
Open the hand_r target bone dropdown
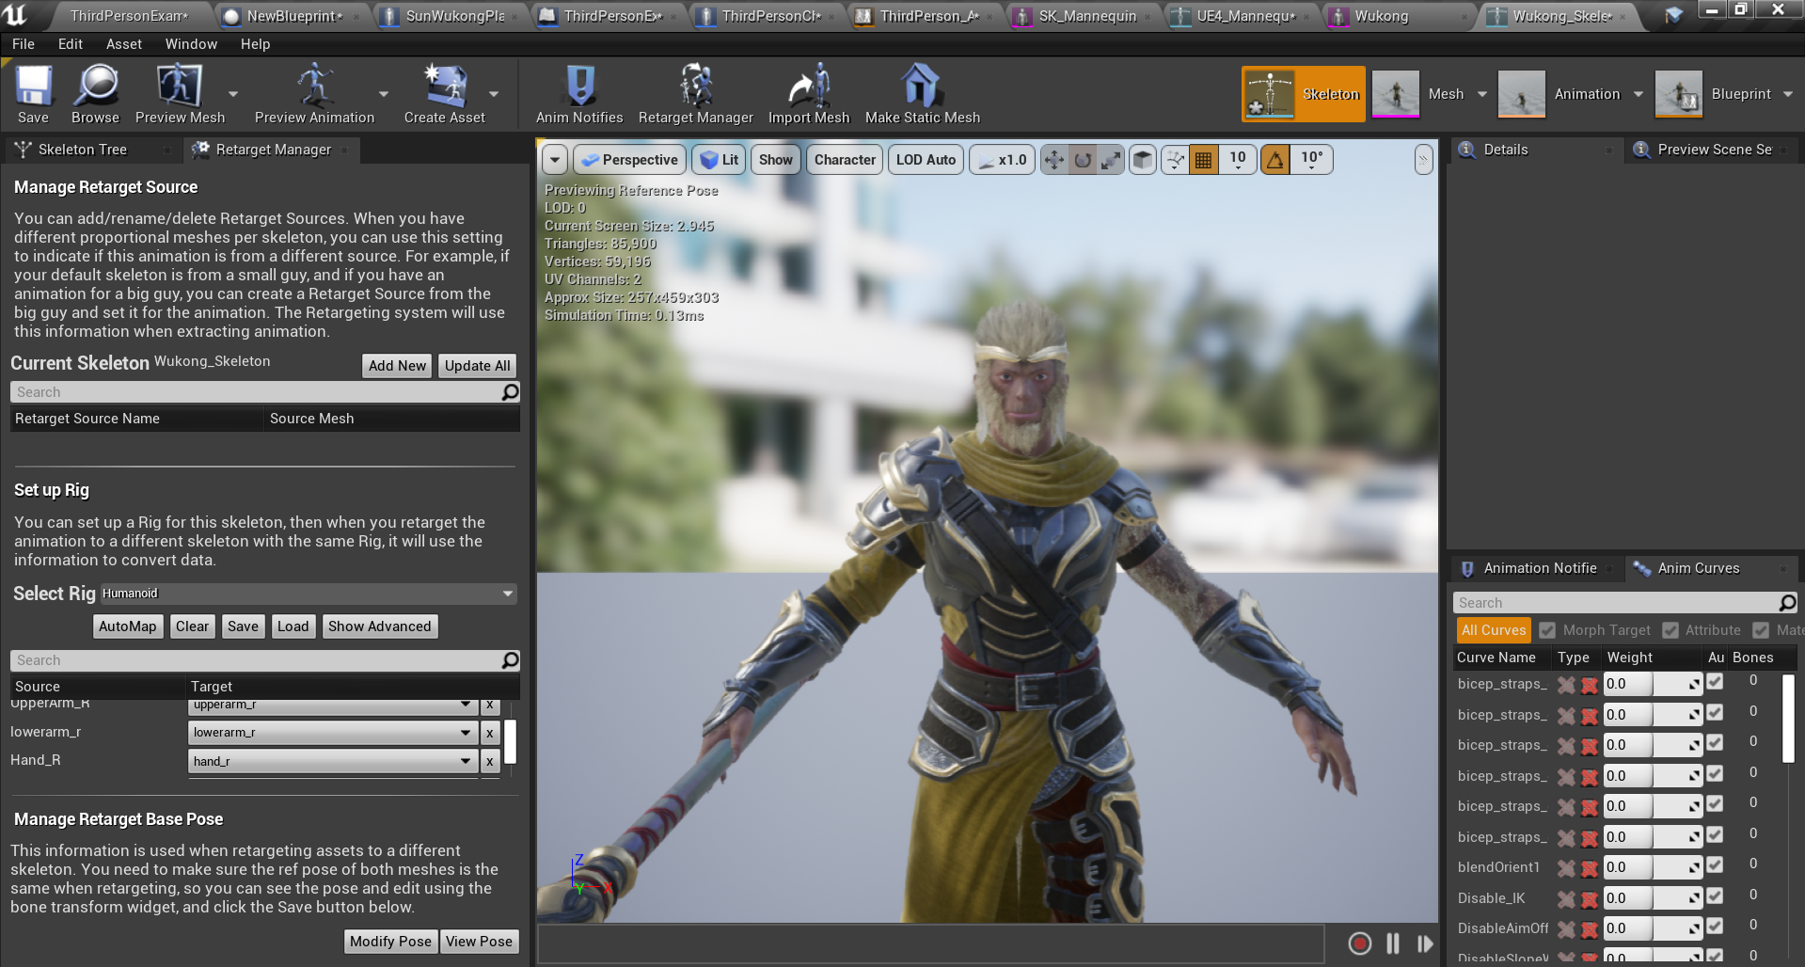pyautogui.click(x=332, y=761)
